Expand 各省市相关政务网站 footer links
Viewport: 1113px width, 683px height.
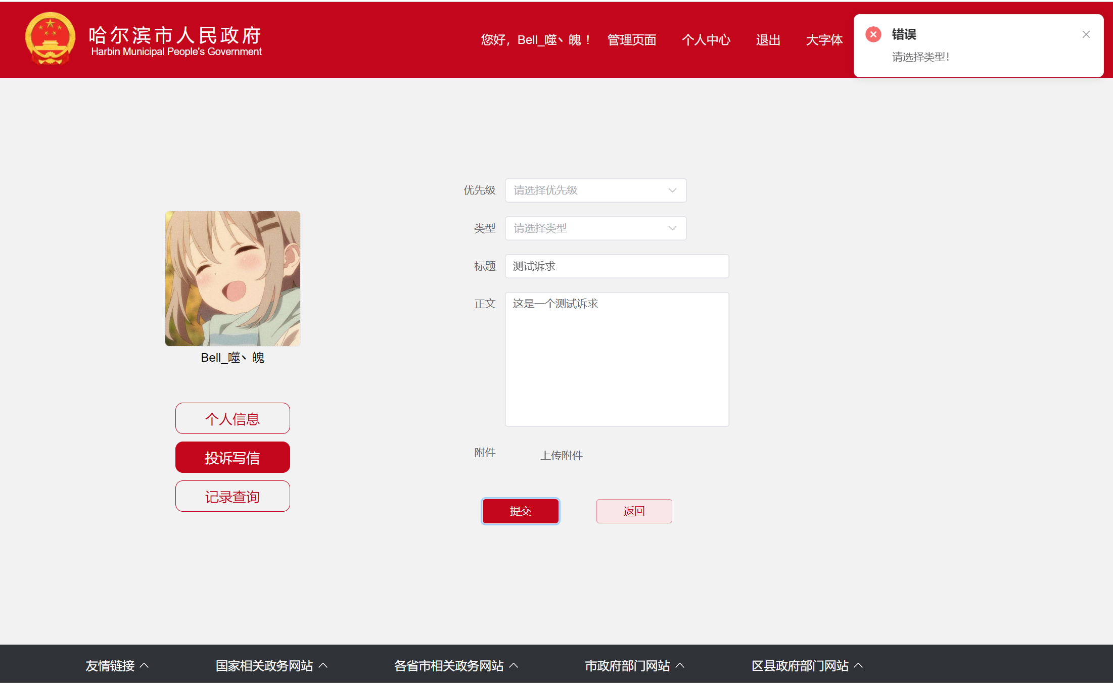[449, 665]
